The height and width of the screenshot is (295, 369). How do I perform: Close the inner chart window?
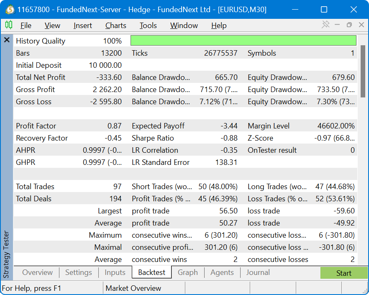[x=361, y=25]
